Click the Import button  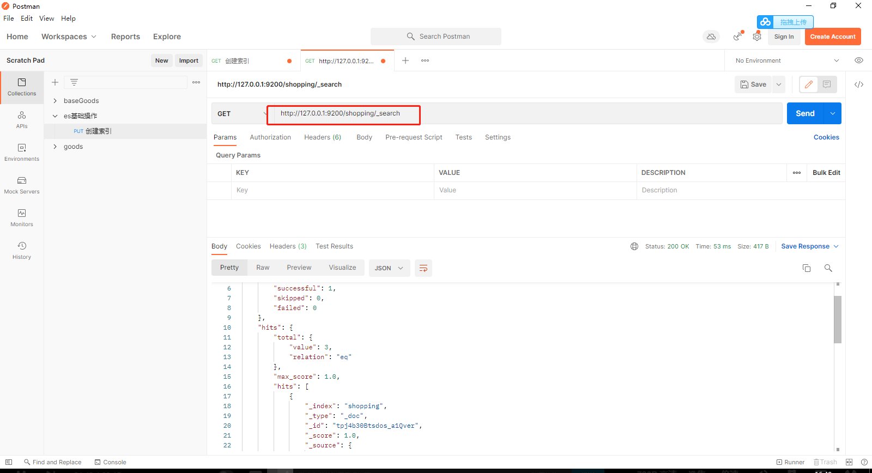click(189, 60)
